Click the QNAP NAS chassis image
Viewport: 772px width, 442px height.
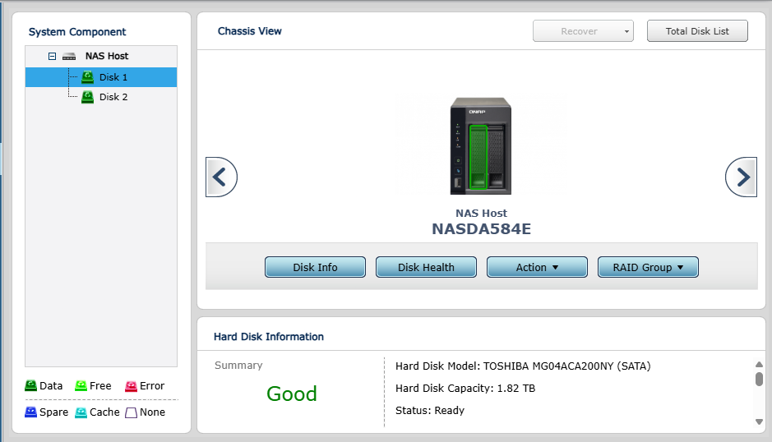[x=481, y=146]
